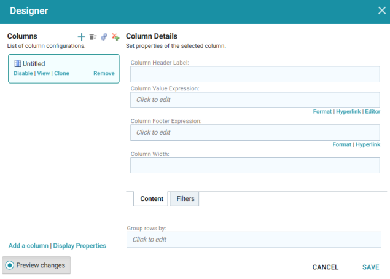Open View link for Untitled column

44,73
